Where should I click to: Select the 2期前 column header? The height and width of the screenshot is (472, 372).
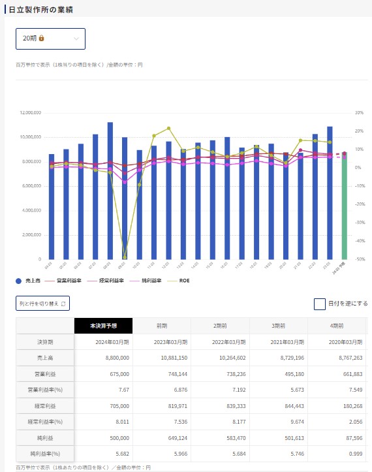pyautogui.click(x=220, y=326)
